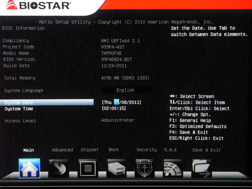The height and width of the screenshot is (189, 252).
Task: Open the Advanced switch icon
Action: (x=58, y=168)
